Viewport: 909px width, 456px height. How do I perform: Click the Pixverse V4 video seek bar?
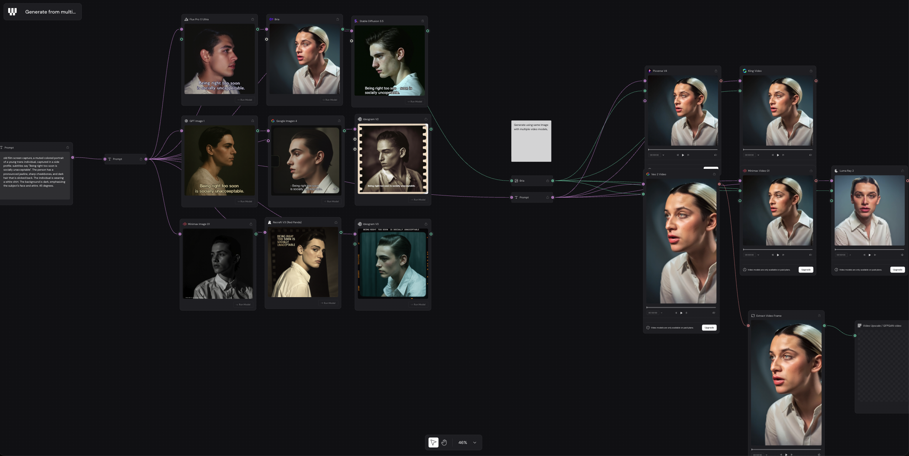pos(682,150)
